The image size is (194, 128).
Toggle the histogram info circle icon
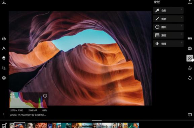[45, 96]
